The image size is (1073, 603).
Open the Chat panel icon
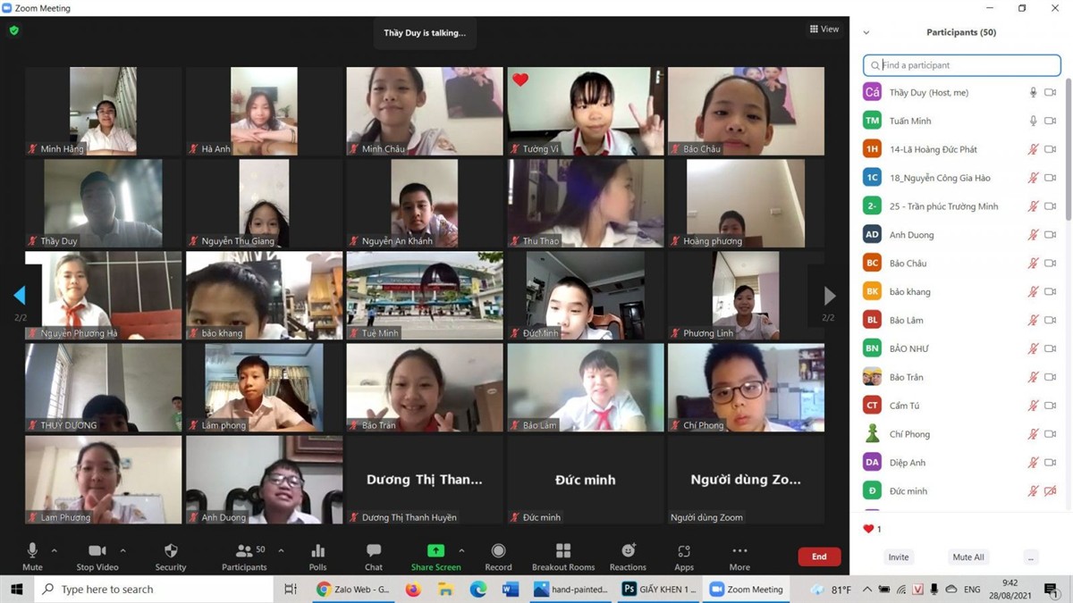[x=374, y=551]
